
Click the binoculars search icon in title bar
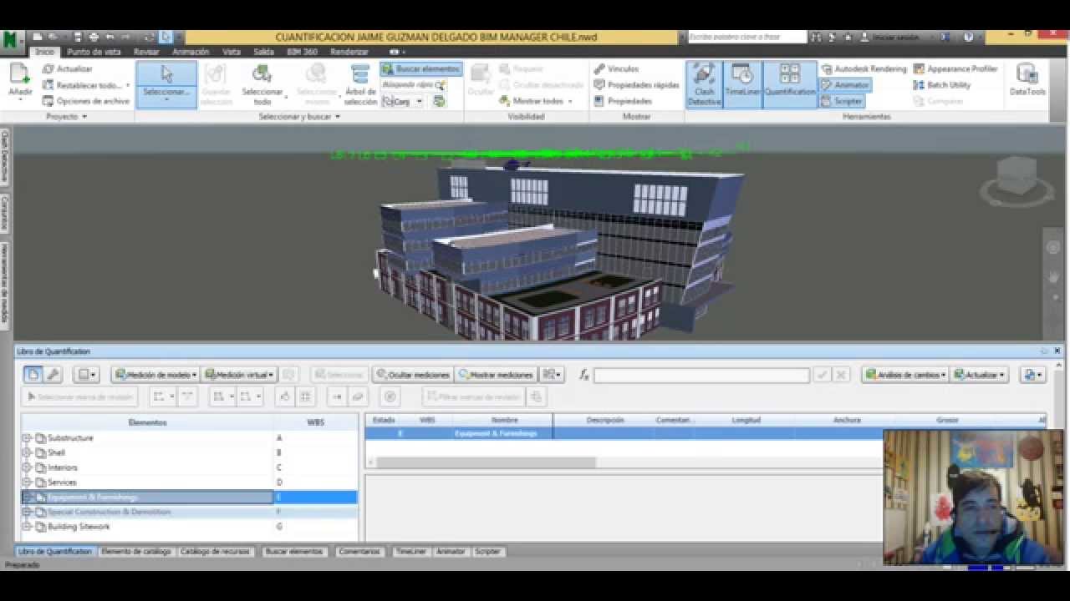[816, 38]
